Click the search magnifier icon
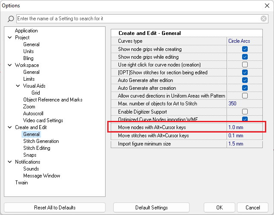The image size is (274, 215). tap(11, 19)
